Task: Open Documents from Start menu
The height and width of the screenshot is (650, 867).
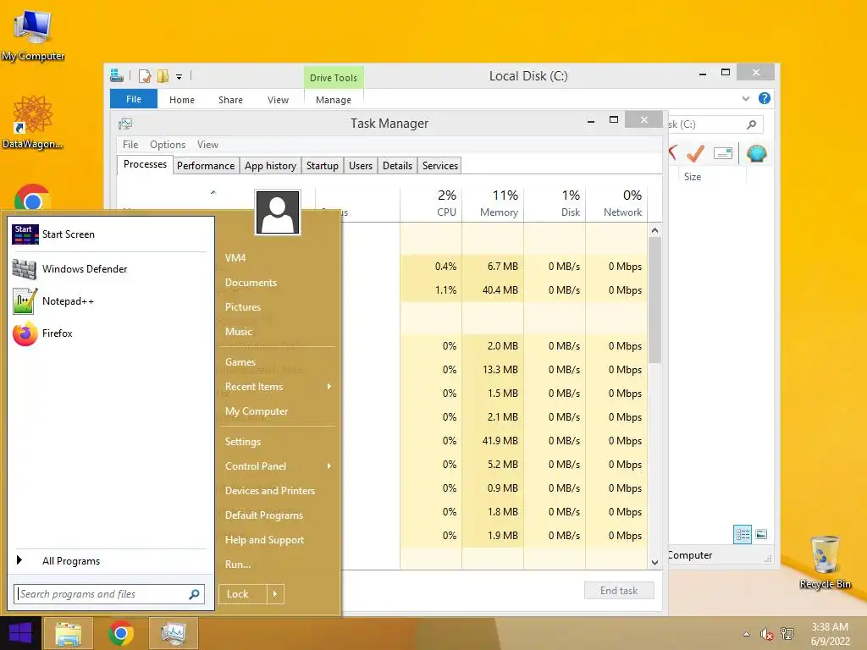Action: (x=251, y=283)
